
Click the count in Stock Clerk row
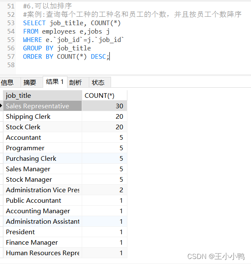coord(104,127)
